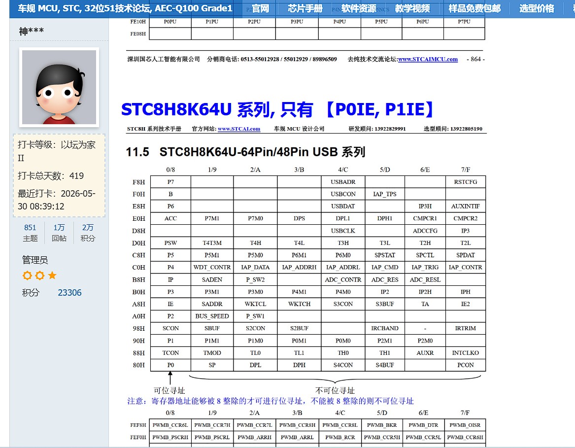Click the WKTCL register cell

pyautogui.click(x=255, y=304)
